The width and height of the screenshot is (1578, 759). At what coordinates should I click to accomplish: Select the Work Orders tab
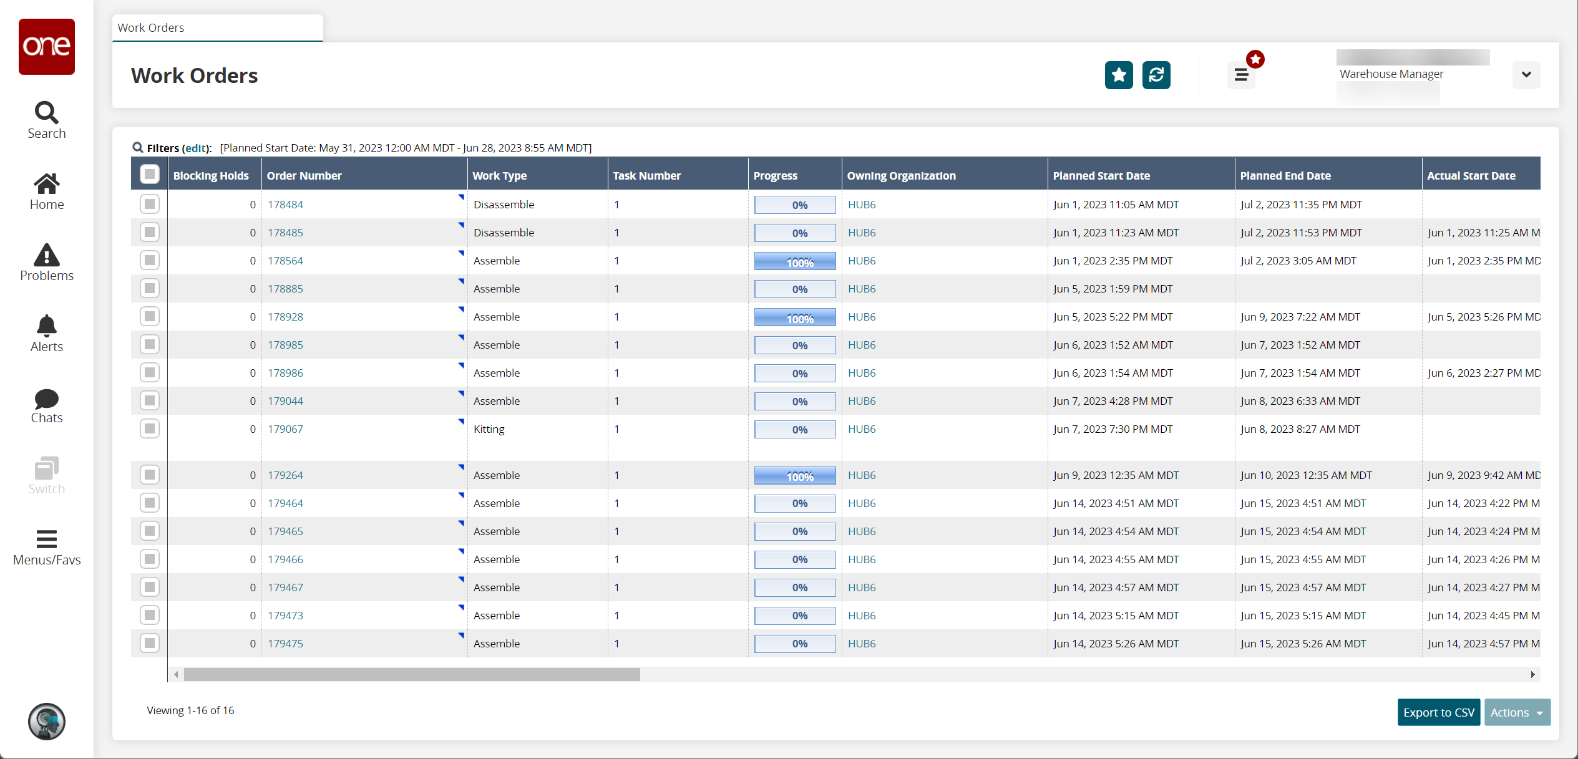point(218,27)
